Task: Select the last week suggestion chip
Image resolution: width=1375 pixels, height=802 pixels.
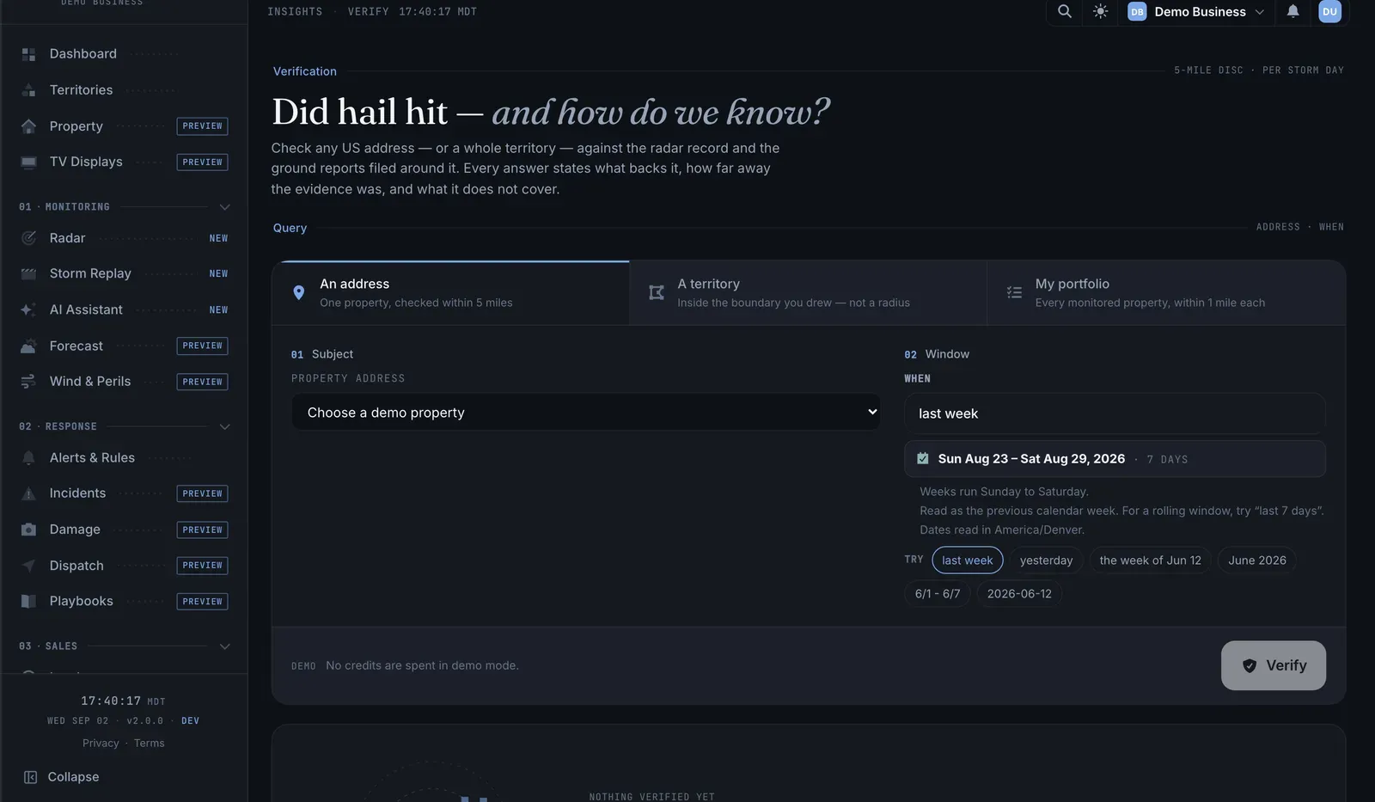Action: [x=968, y=560]
